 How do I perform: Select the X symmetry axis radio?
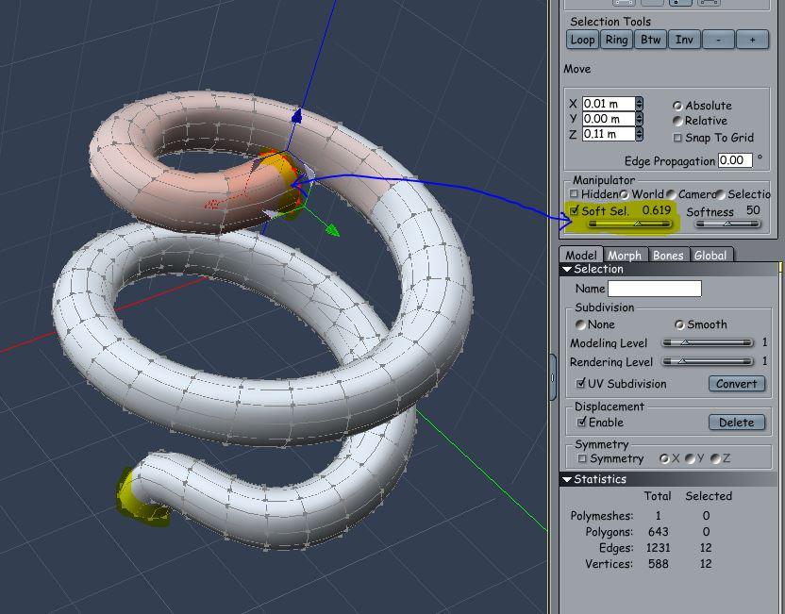pos(664,458)
